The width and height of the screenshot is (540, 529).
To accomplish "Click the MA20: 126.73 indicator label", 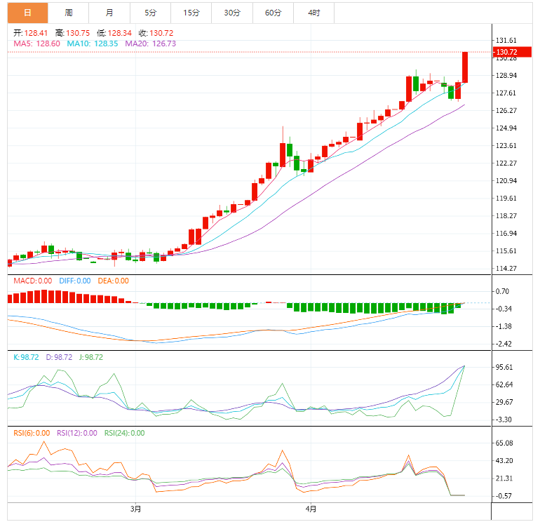I will (151, 43).
